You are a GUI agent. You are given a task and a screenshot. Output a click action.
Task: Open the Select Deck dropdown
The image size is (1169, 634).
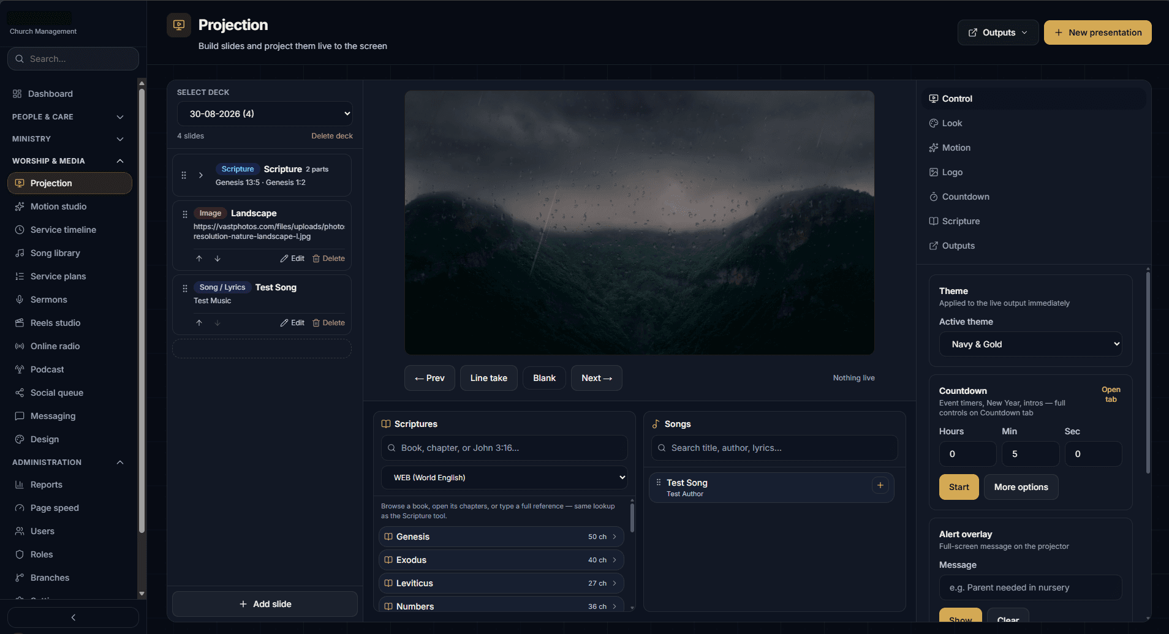pyautogui.click(x=265, y=114)
